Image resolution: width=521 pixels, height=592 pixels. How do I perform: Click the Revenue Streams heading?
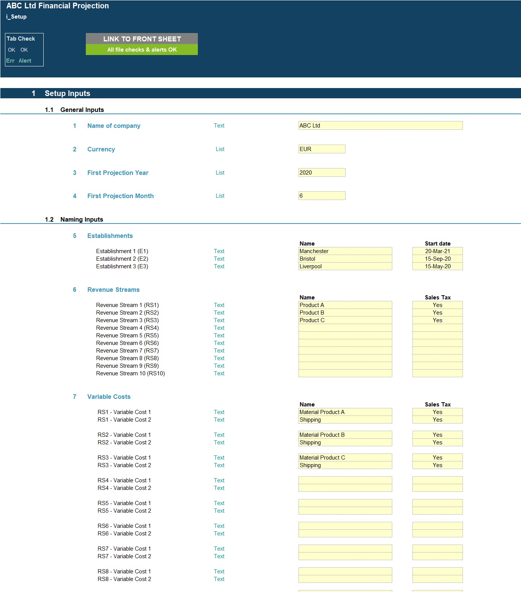[x=114, y=290]
